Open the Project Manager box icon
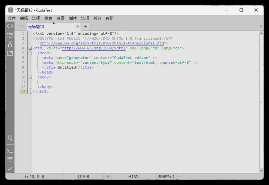The image size is (269, 185). [x=10, y=35]
